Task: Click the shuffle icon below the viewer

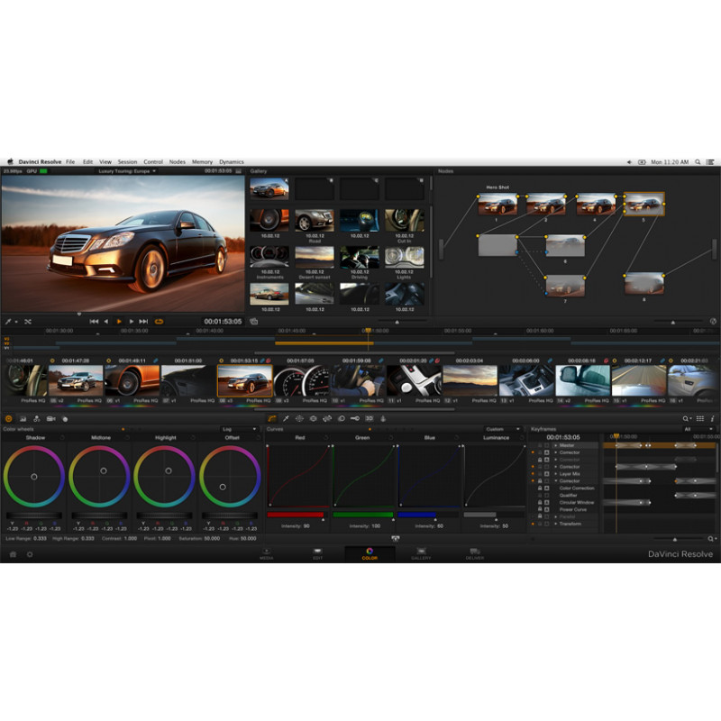Action: pyautogui.click(x=28, y=321)
